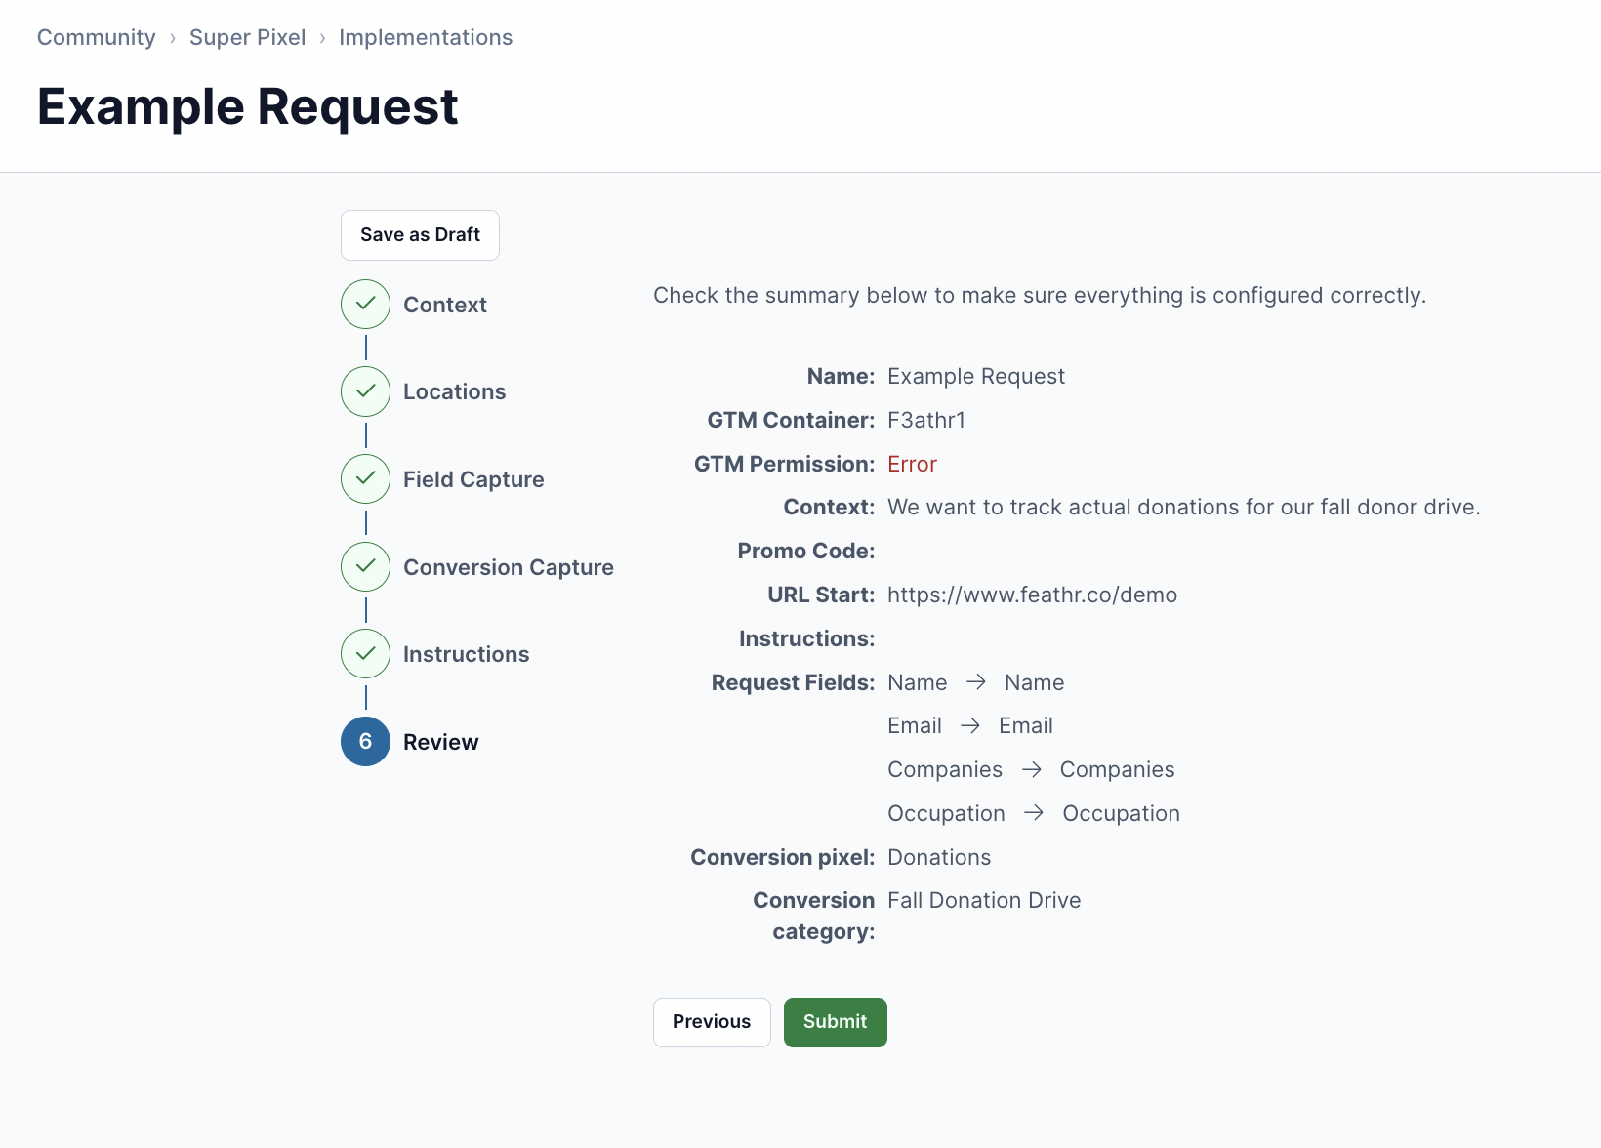1601x1148 pixels.
Task: Click the Review step number 6 circle
Action: pos(365,742)
